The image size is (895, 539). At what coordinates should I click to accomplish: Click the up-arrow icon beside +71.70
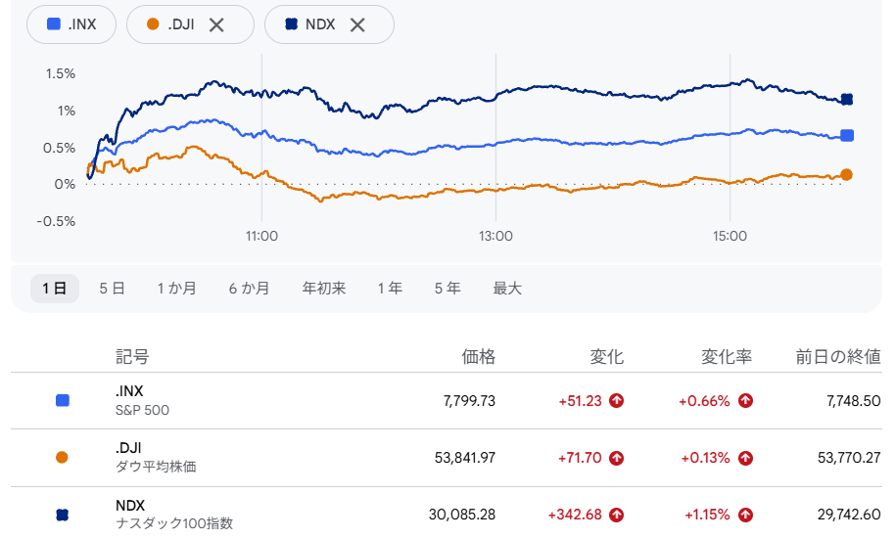617,458
